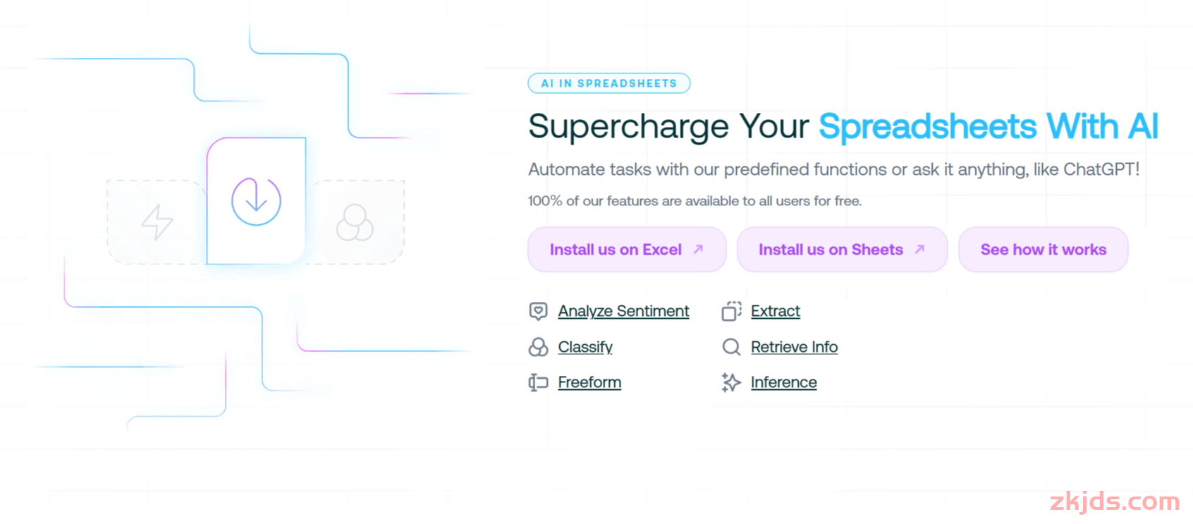Open Install us on Excel
This screenshot has width=1193, height=524.
[627, 249]
